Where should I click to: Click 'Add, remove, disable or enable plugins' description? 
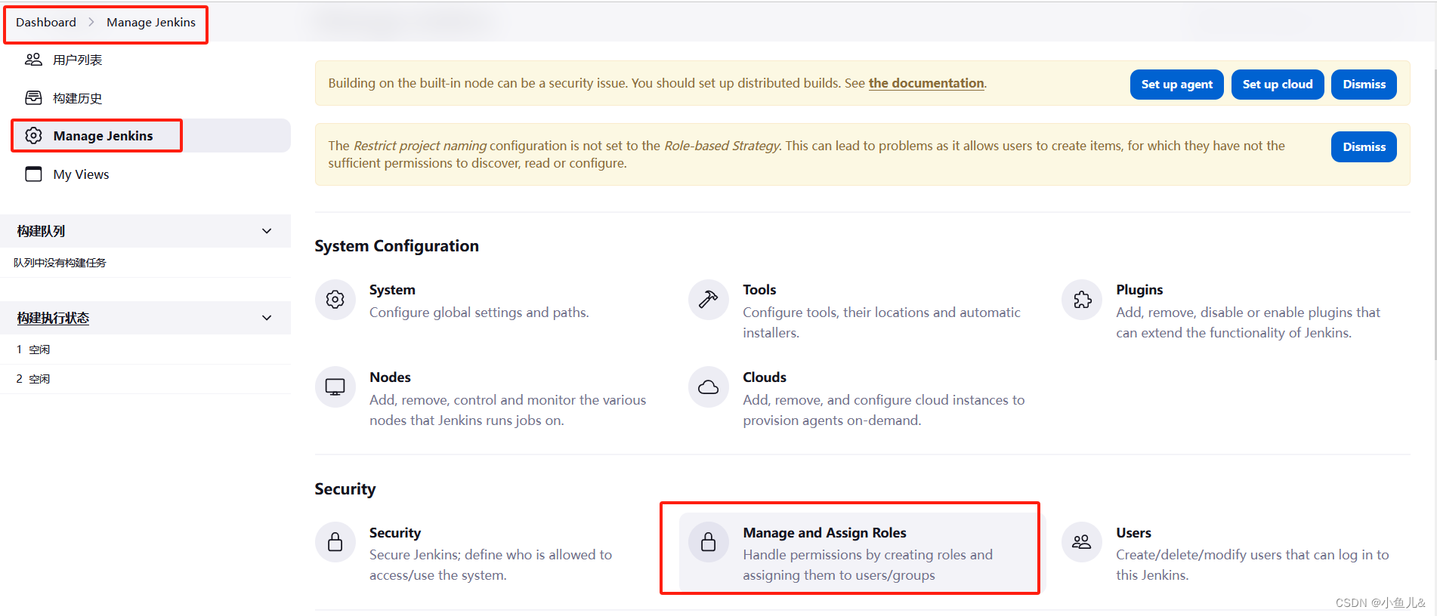(x=1247, y=322)
